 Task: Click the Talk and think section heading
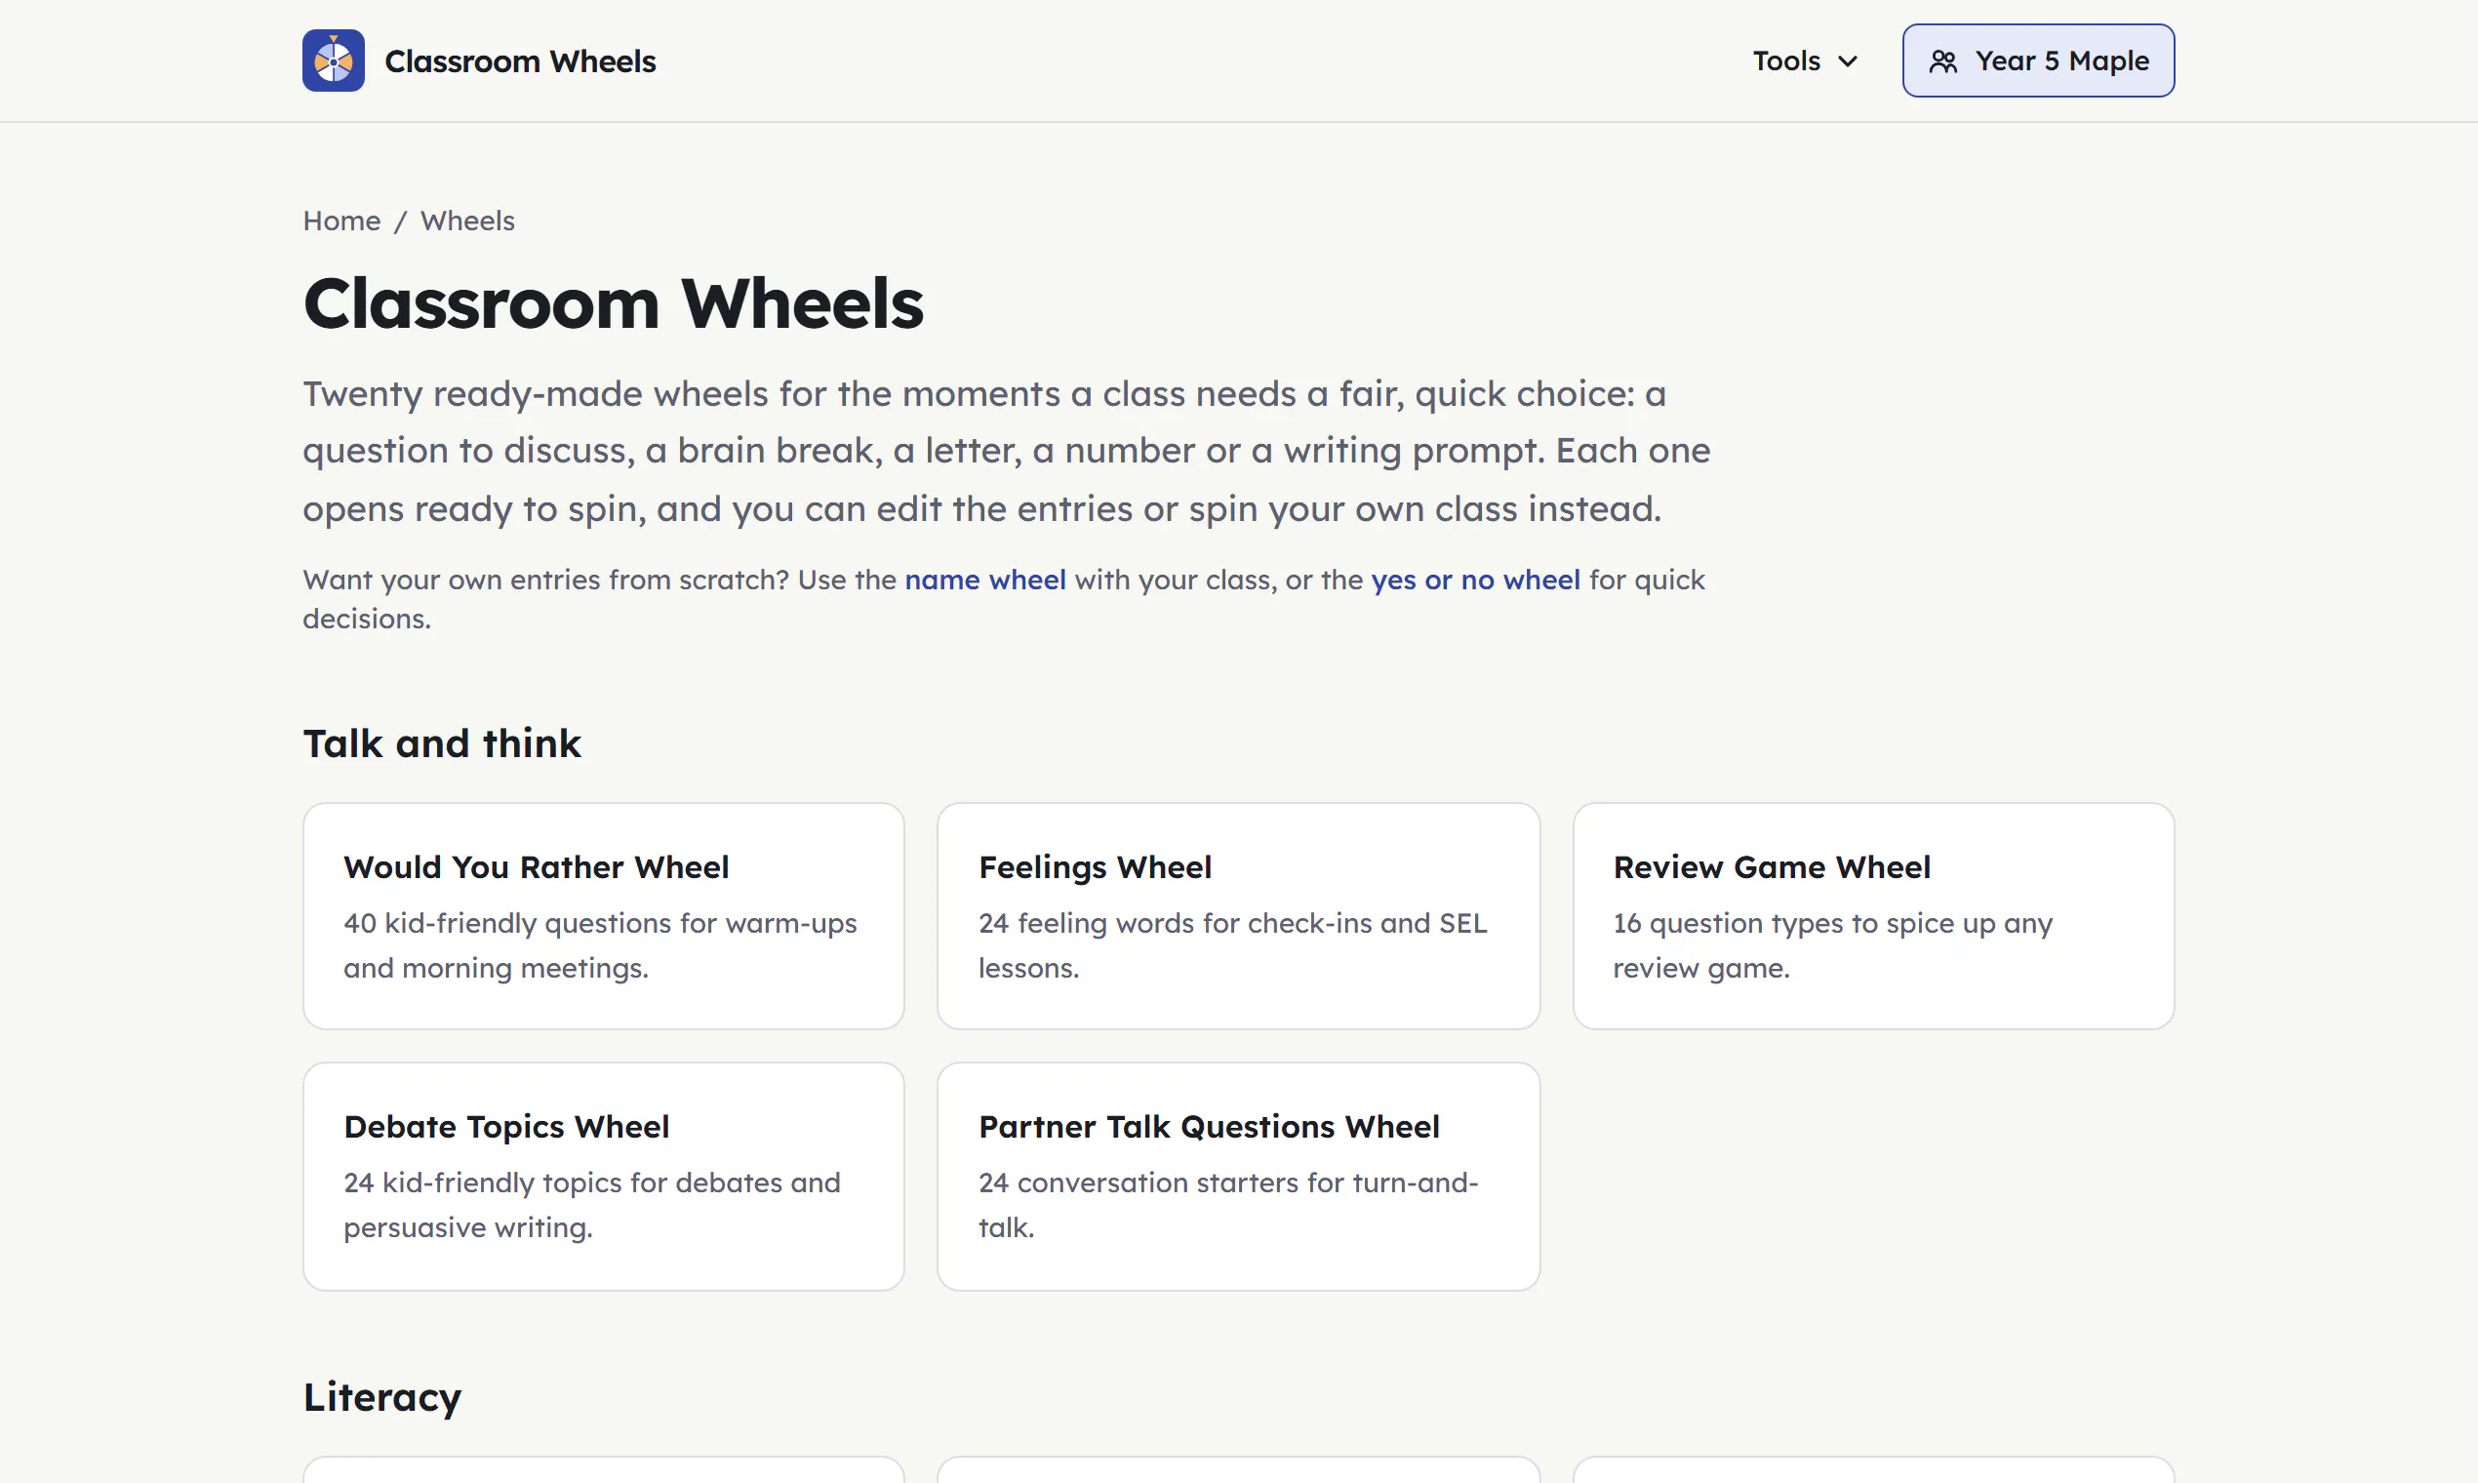[442, 743]
